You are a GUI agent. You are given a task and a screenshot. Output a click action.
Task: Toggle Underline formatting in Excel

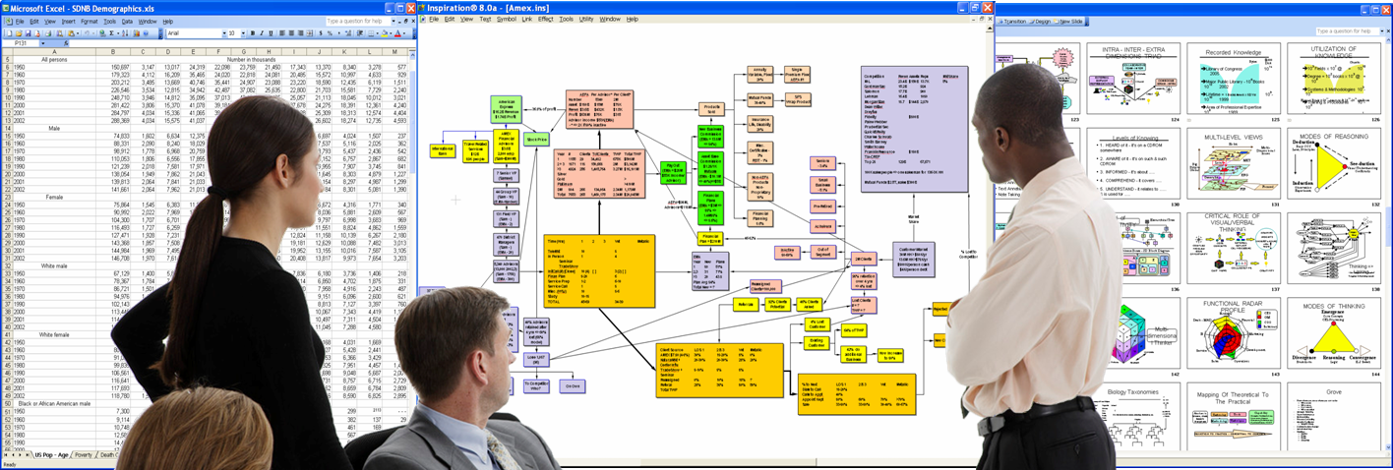[x=271, y=32]
